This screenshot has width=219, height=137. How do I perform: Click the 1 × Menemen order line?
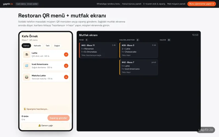tap(88, 49)
